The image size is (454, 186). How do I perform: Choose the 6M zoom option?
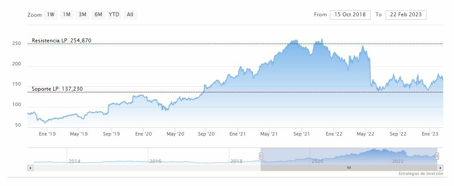pyautogui.click(x=98, y=15)
